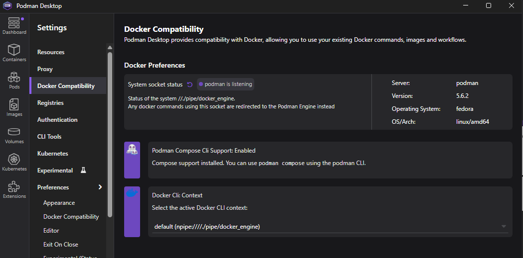Click dropdown arrow of Docker context selector
The image size is (523, 258).
click(x=504, y=227)
